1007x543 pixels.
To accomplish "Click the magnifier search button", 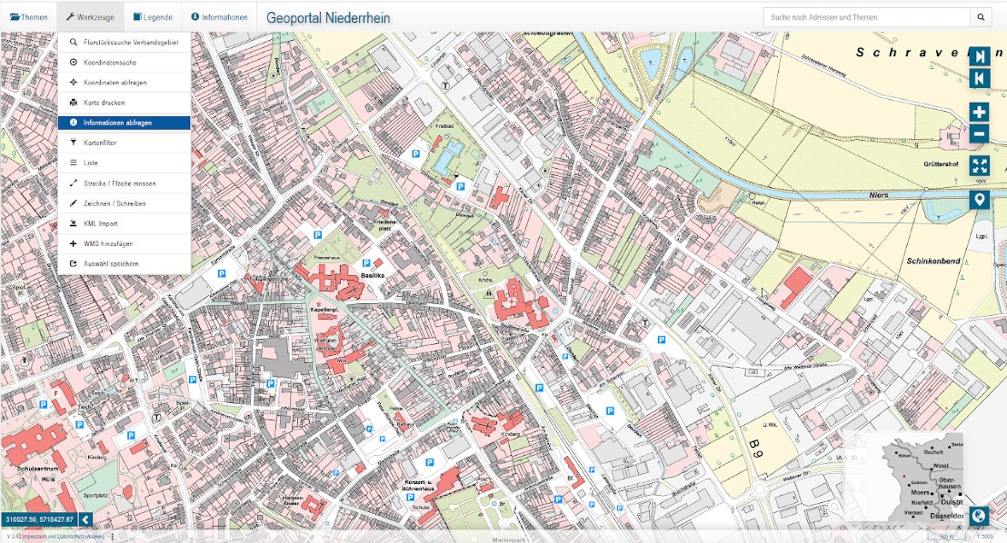I will tap(981, 17).
